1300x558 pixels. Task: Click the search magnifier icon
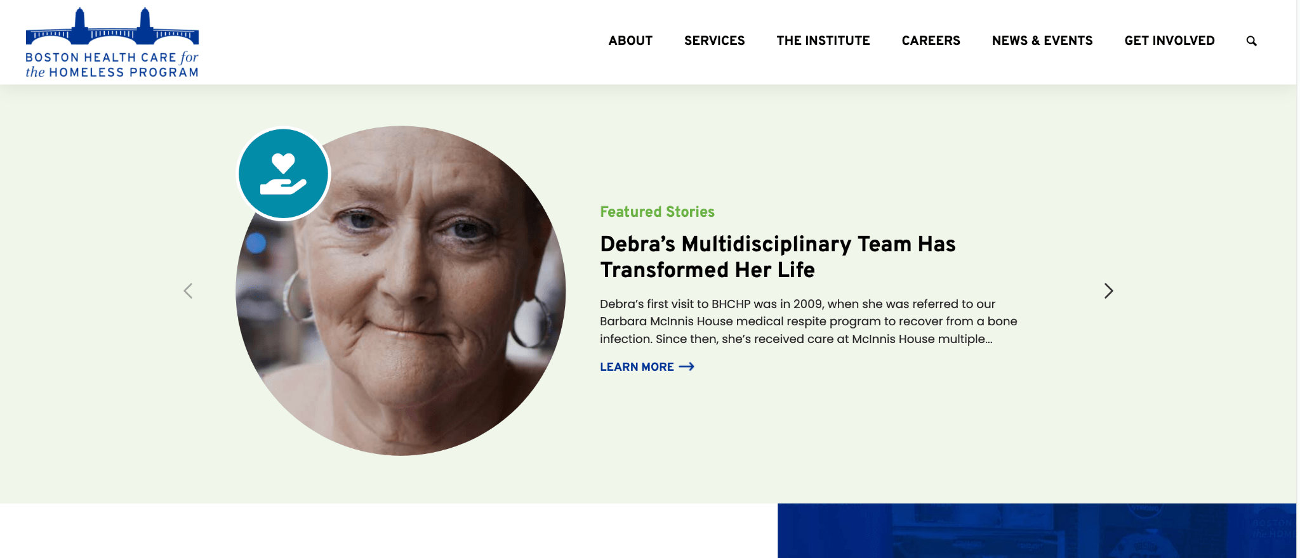[1251, 41]
